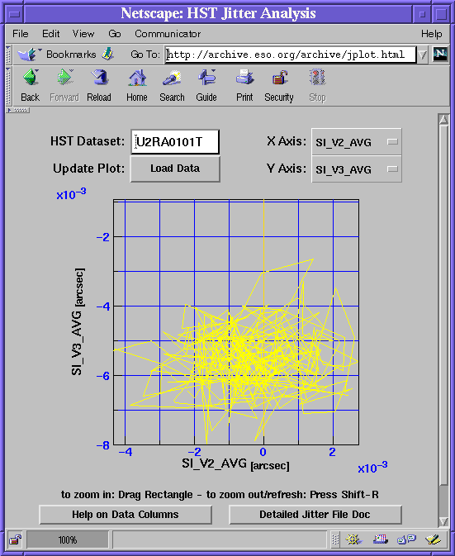Open Security padlock toolbar icon
Viewport: 455px width, 556px height.
point(280,78)
